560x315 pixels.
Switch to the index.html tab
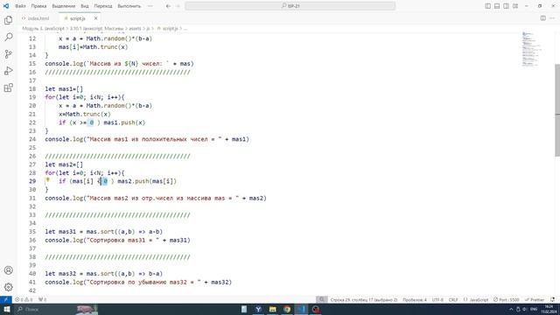[x=38, y=18]
